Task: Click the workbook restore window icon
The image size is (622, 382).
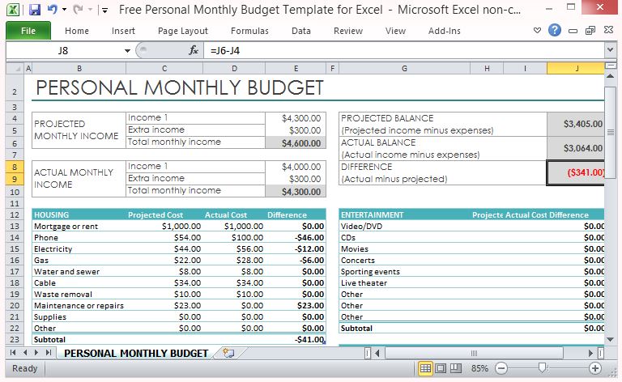Action: (x=590, y=31)
